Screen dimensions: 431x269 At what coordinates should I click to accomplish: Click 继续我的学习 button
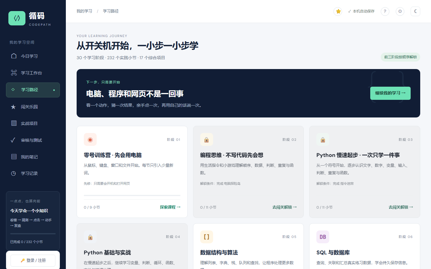pos(390,93)
